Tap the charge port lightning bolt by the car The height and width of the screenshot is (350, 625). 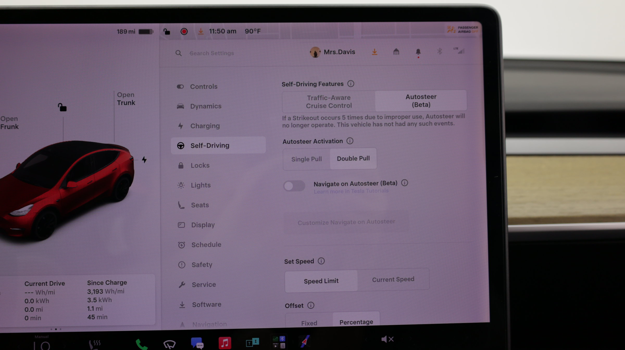click(144, 160)
